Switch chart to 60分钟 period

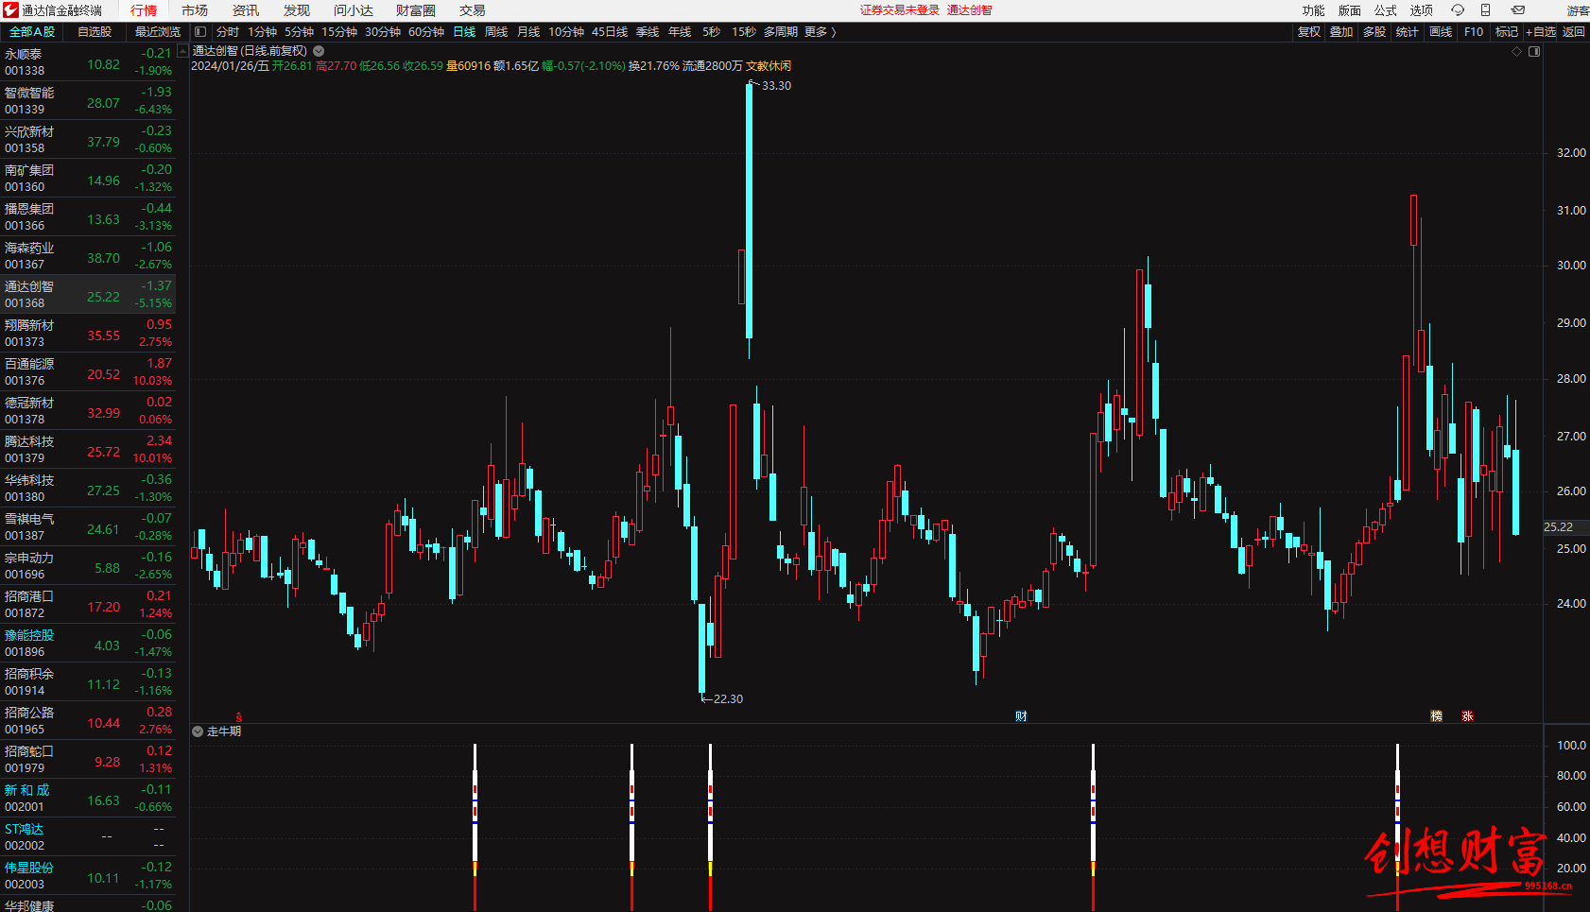pos(426,32)
